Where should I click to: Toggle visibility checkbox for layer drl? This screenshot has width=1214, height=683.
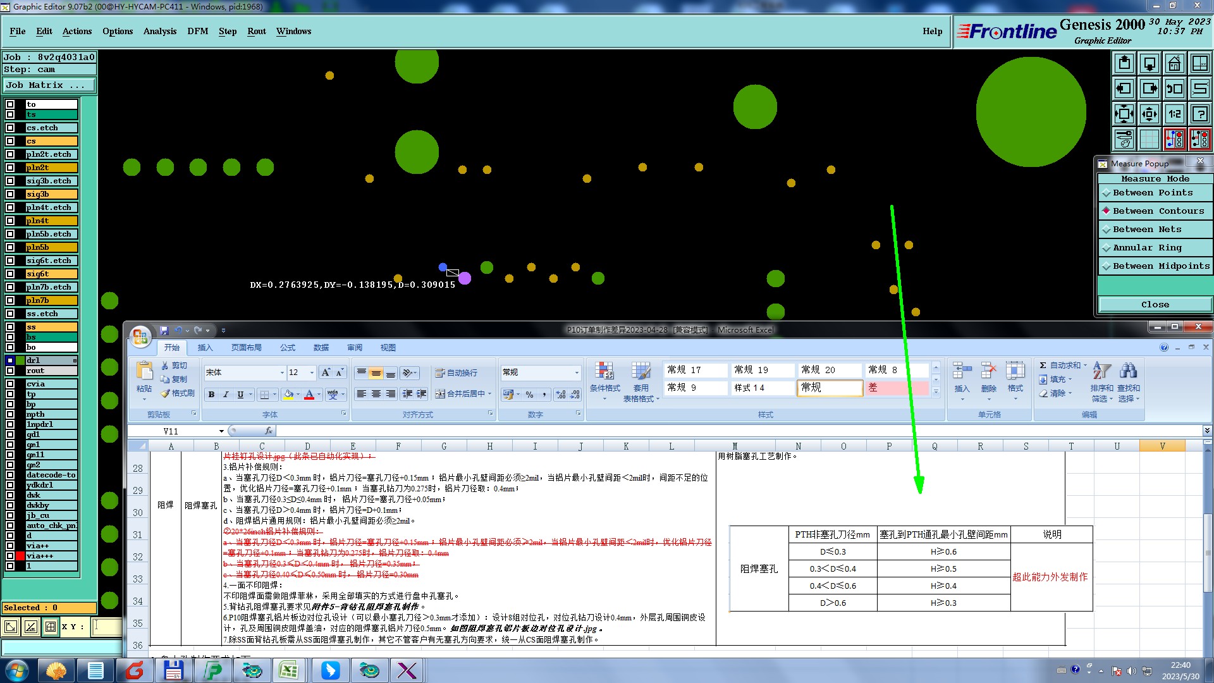pos(10,360)
